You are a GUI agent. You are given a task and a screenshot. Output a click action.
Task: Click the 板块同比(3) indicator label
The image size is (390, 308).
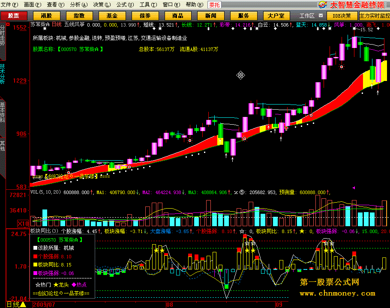44,231
